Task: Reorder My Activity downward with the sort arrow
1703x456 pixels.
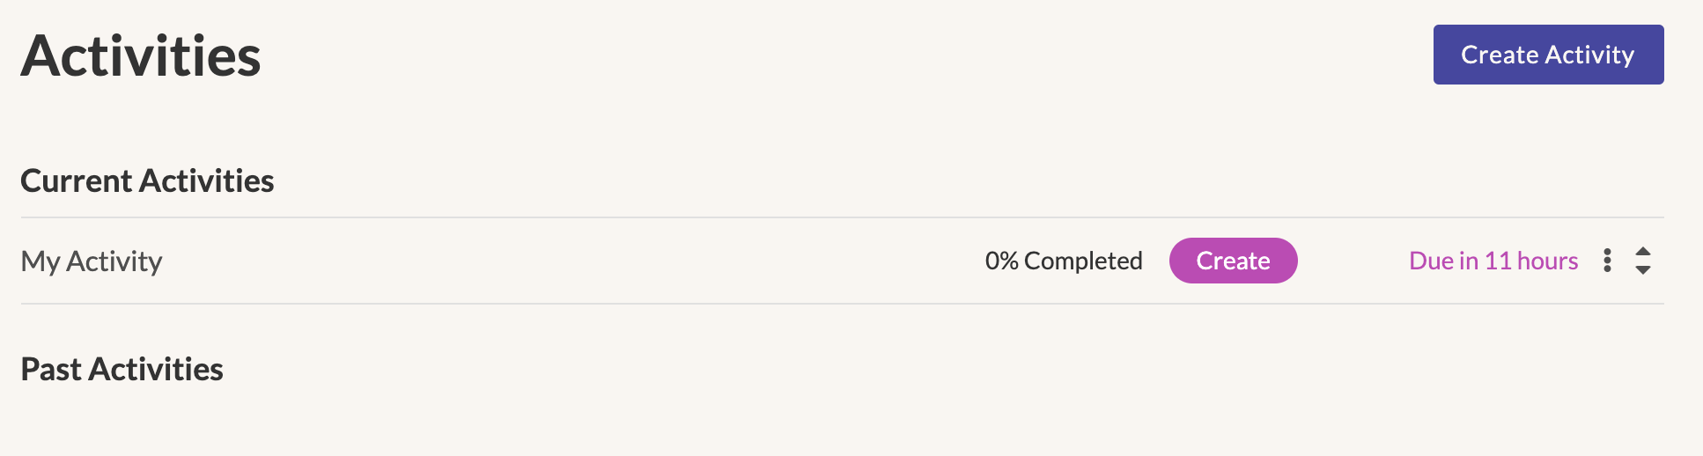Action: pos(1643,270)
